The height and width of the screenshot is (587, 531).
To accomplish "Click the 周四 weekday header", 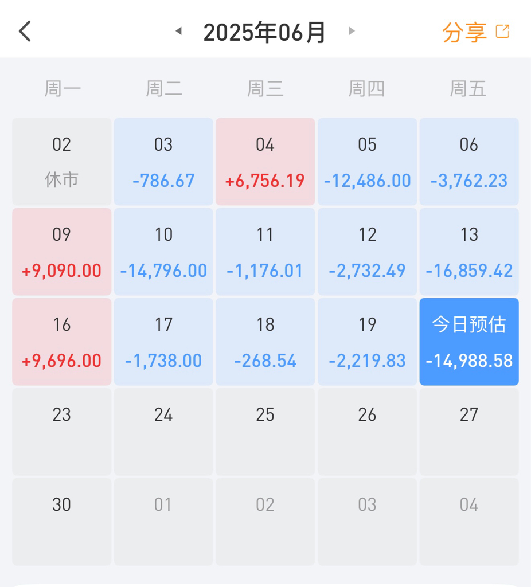I will click(366, 89).
